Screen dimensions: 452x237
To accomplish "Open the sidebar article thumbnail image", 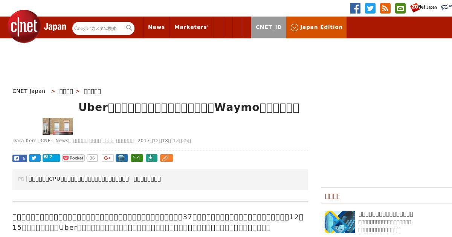I will click(340, 222).
